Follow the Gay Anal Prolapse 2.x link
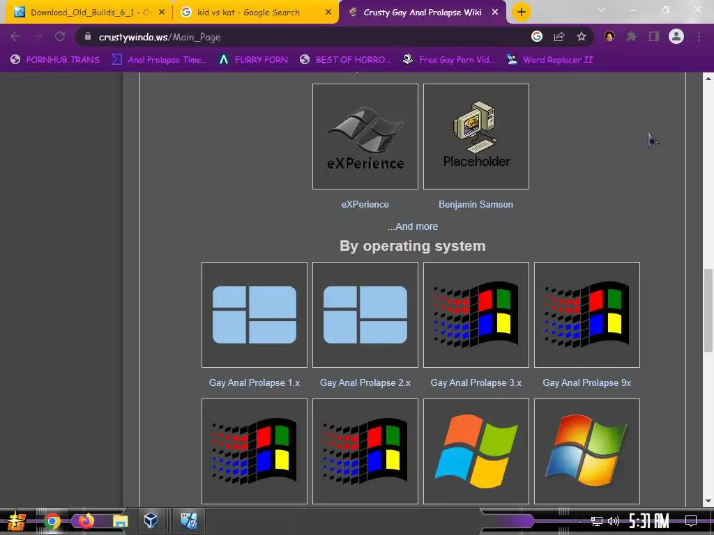The height and width of the screenshot is (535, 714). [365, 382]
